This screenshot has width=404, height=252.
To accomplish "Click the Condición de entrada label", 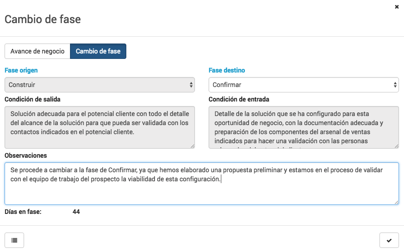I will tap(239, 99).
